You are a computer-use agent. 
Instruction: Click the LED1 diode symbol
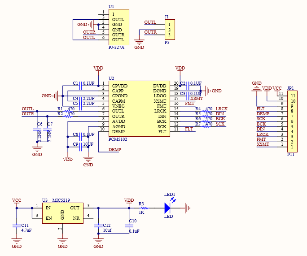[167, 208]
